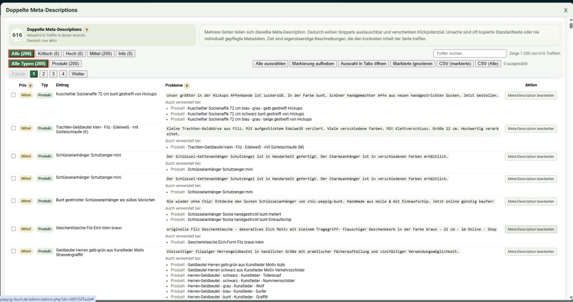Filter by Hoch (0) priority
Screen dimensions: 573x302
click(74, 54)
